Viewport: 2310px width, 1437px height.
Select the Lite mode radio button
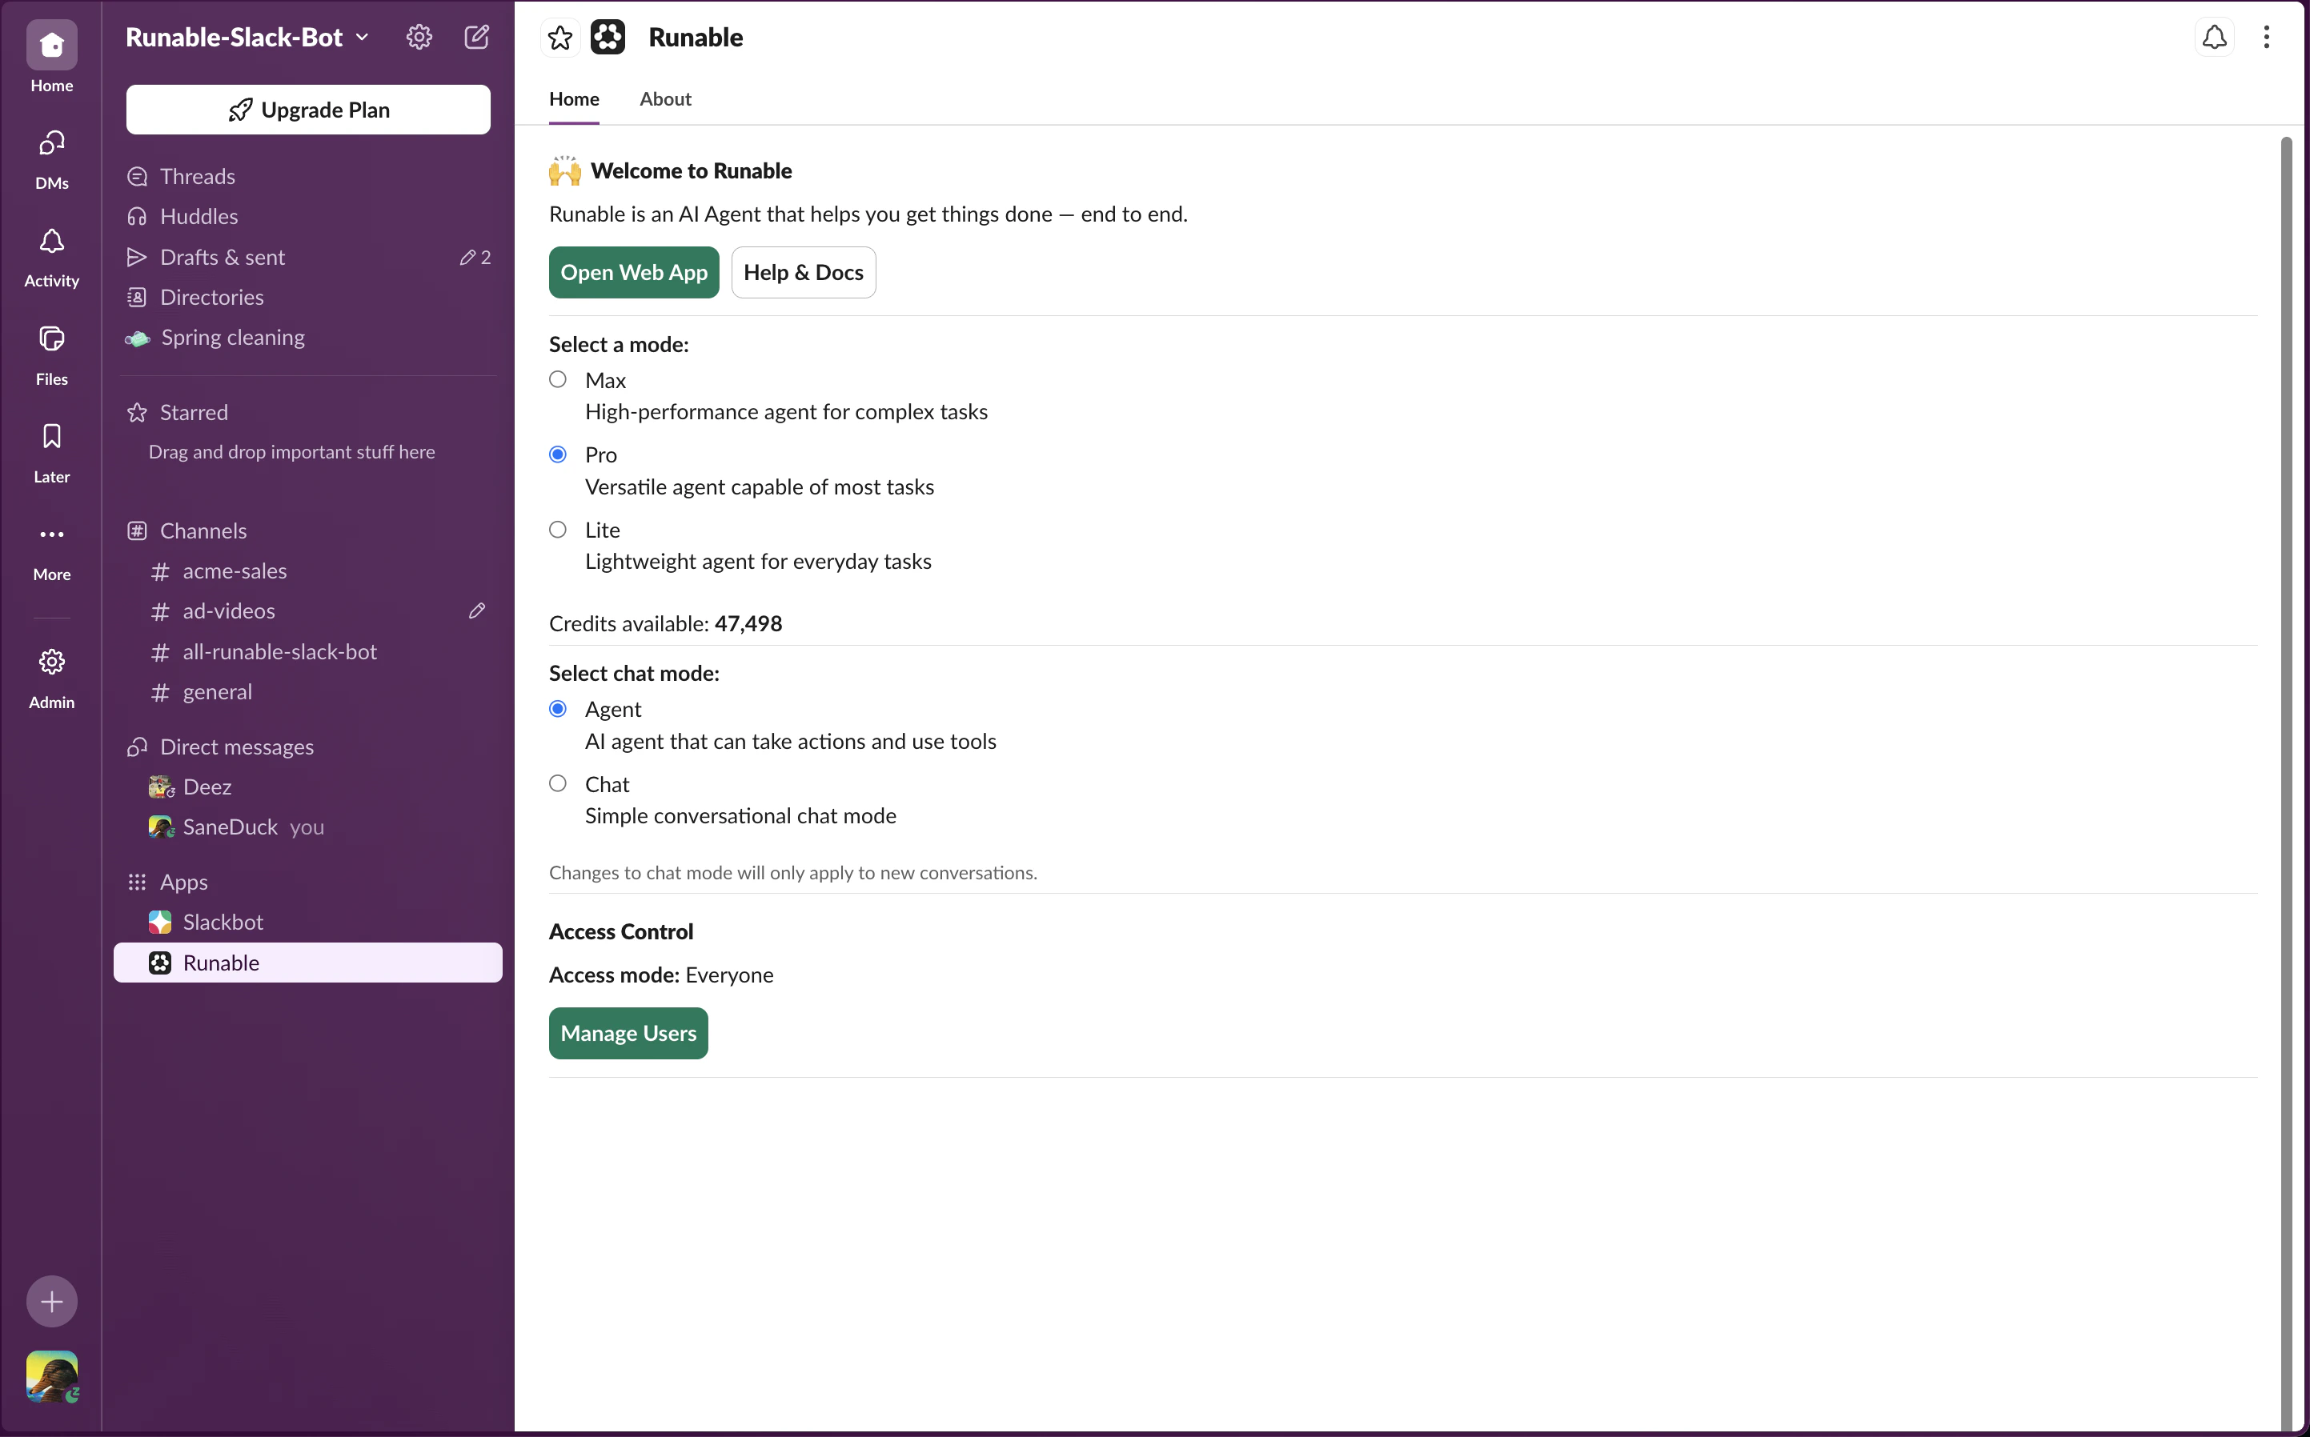tap(558, 530)
